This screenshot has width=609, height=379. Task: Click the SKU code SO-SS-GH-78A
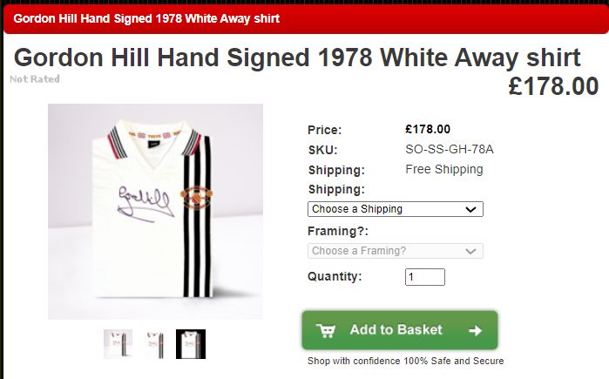click(450, 149)
